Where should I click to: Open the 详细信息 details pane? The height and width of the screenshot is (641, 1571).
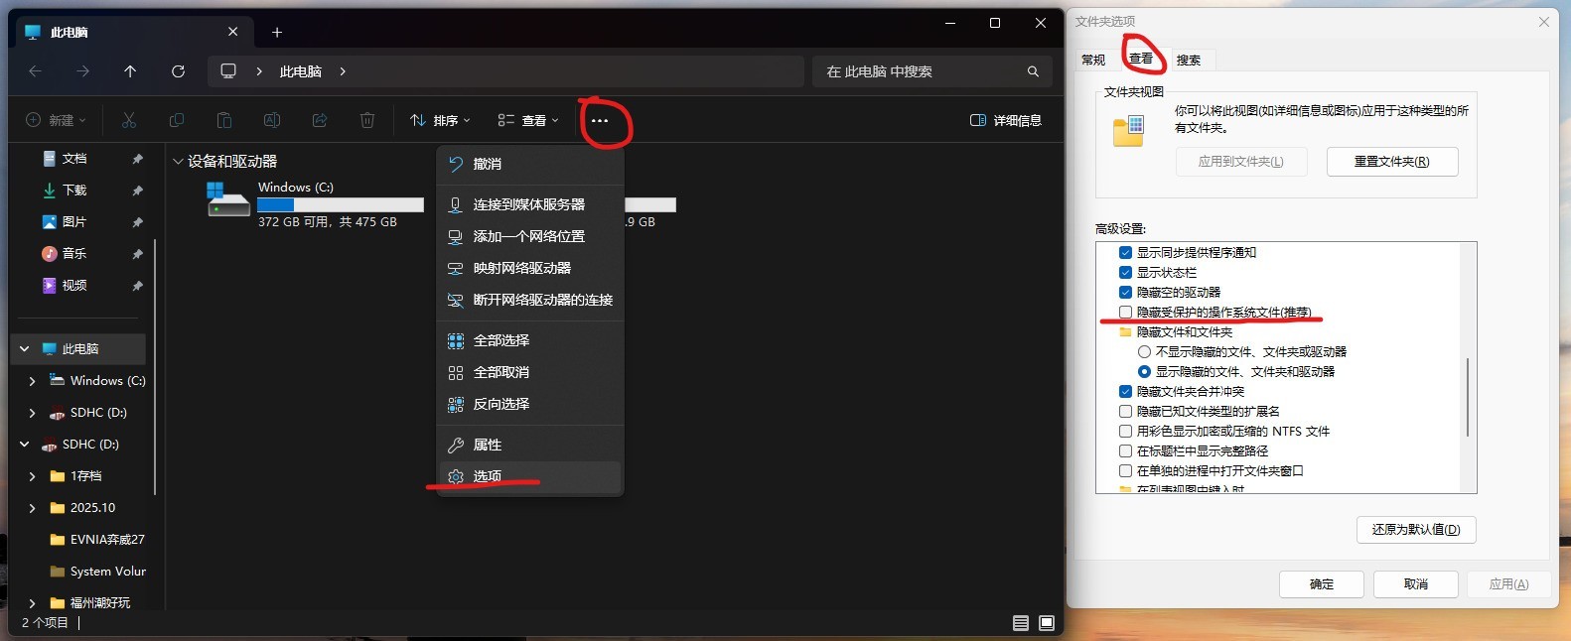1006,120
